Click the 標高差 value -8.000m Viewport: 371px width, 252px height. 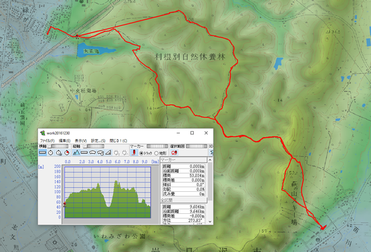point(197,216)
